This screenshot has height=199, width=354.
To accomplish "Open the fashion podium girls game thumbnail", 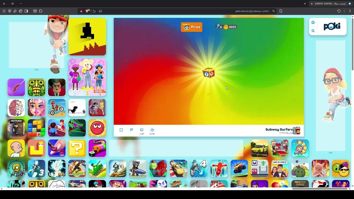I will point(87,77).
